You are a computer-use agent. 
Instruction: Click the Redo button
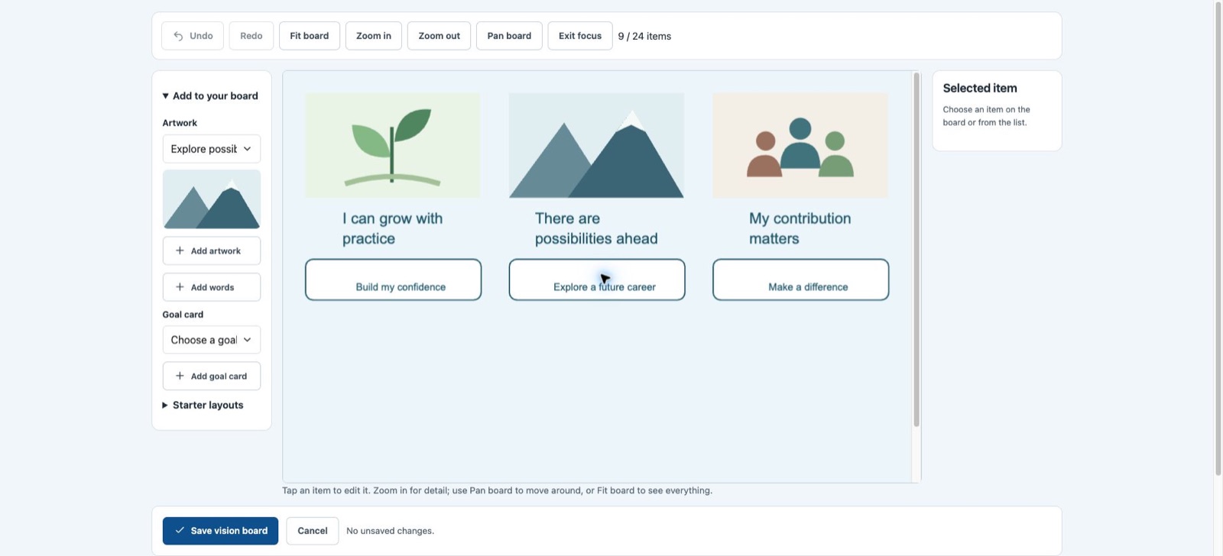pyautogui.click(x=251, y=36)
